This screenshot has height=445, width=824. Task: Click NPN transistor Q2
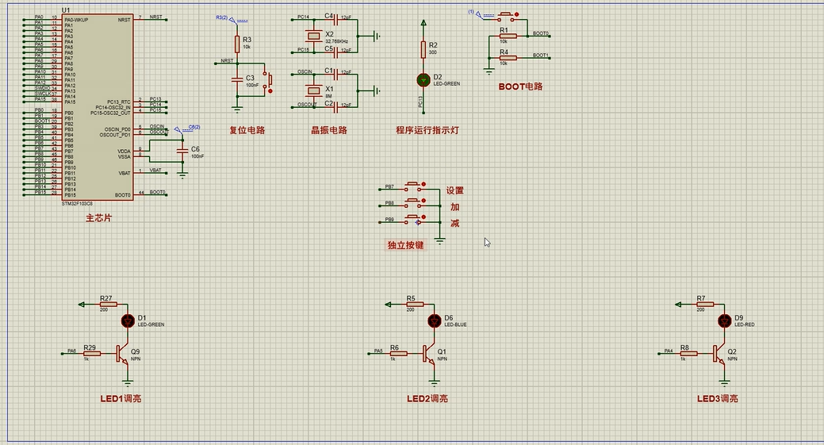719,353
